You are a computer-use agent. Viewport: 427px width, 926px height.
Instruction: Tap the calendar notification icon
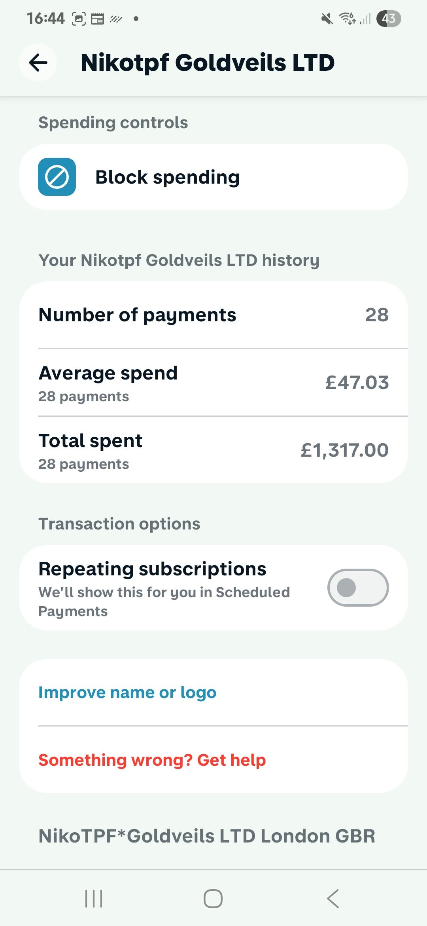tap(97, 19)
